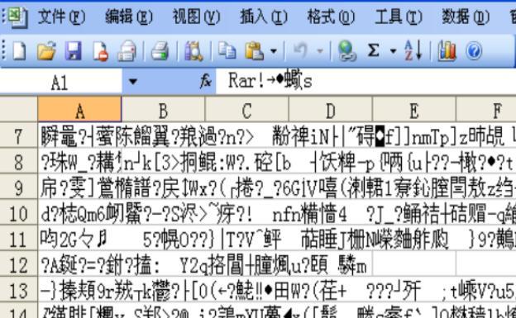
Task: Click the Help question mark icon
Action: pos(474,51)
